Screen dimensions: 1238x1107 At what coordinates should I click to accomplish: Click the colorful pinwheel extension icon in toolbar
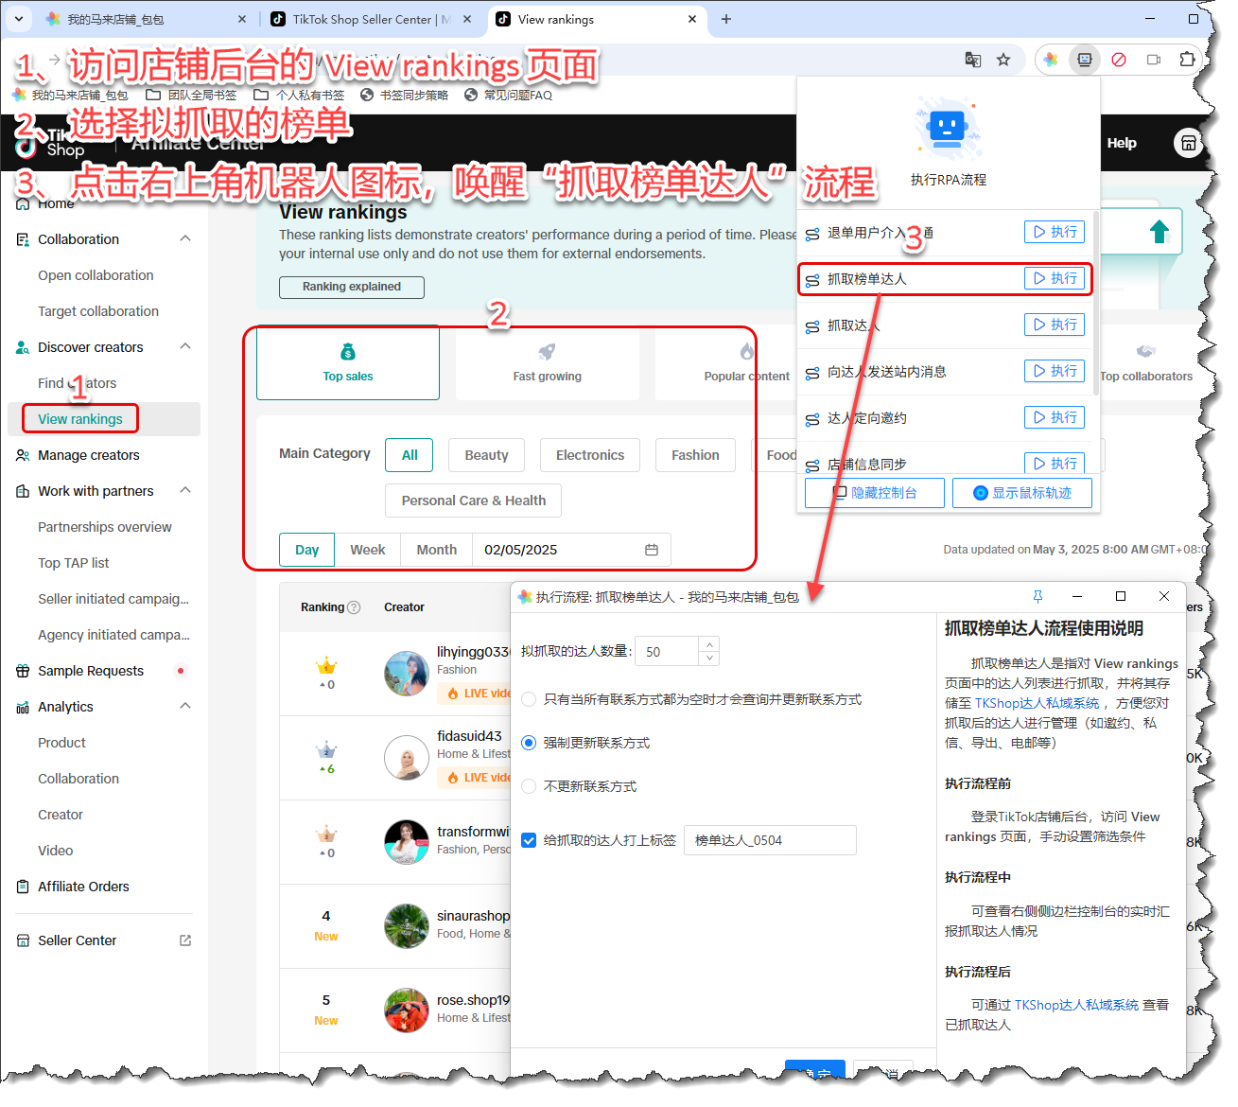click(1051, 60)
